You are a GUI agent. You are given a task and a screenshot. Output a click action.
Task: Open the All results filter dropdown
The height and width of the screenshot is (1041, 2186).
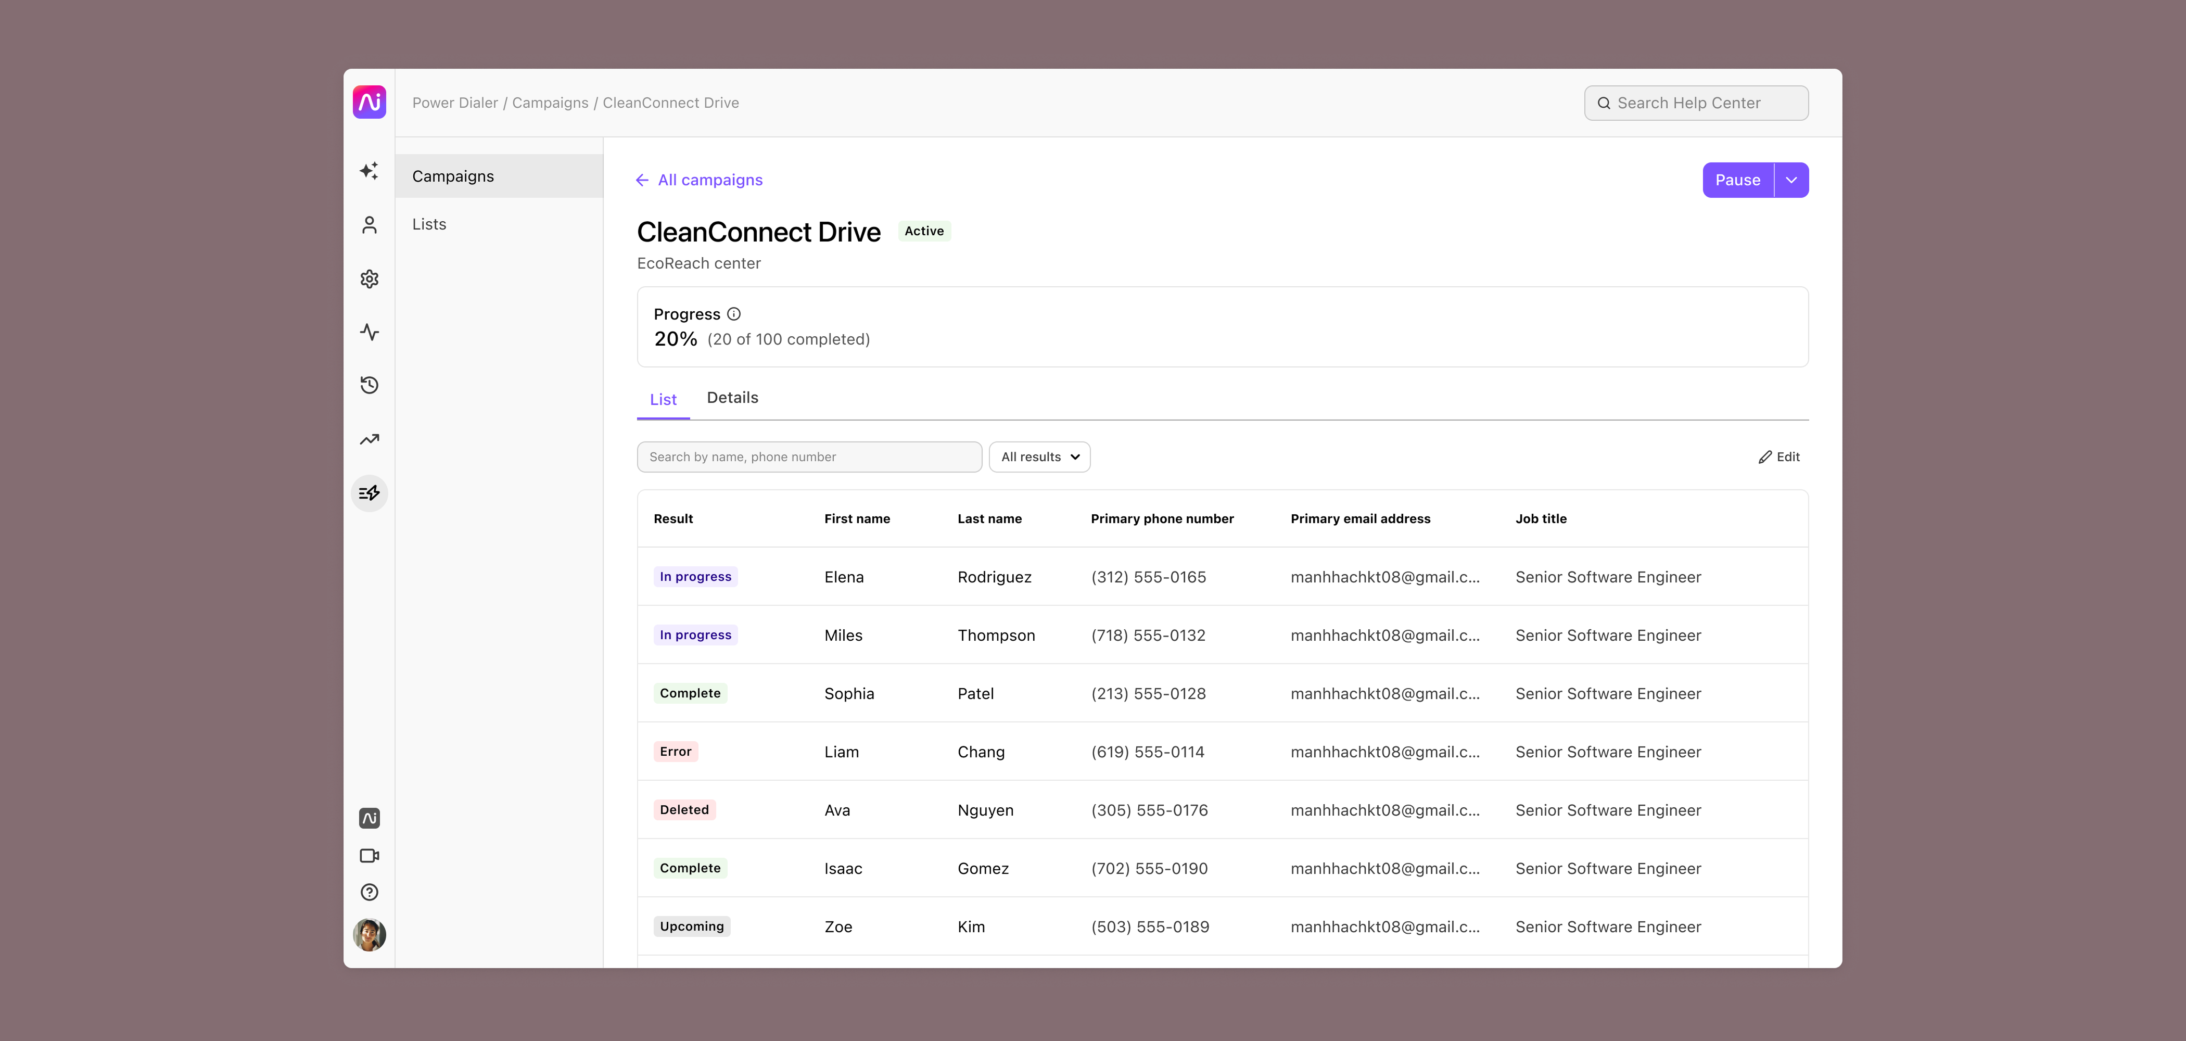[1039, 456]
